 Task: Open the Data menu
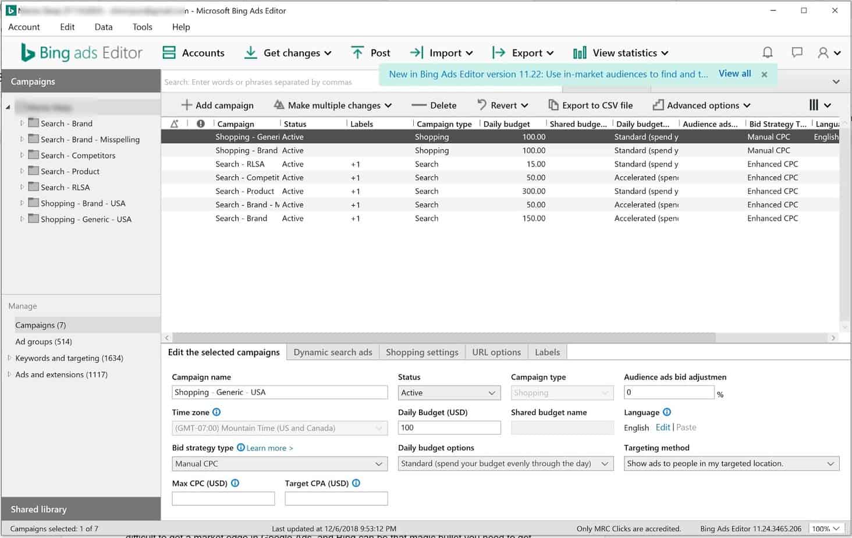point(104,27)
